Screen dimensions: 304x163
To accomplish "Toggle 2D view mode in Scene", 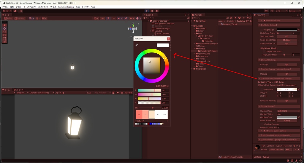I will click(102, 18).
